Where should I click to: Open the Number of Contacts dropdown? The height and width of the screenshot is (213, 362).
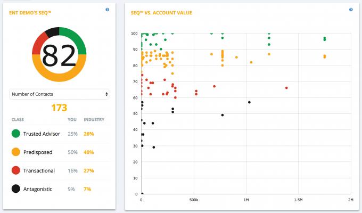pos(59,94)
